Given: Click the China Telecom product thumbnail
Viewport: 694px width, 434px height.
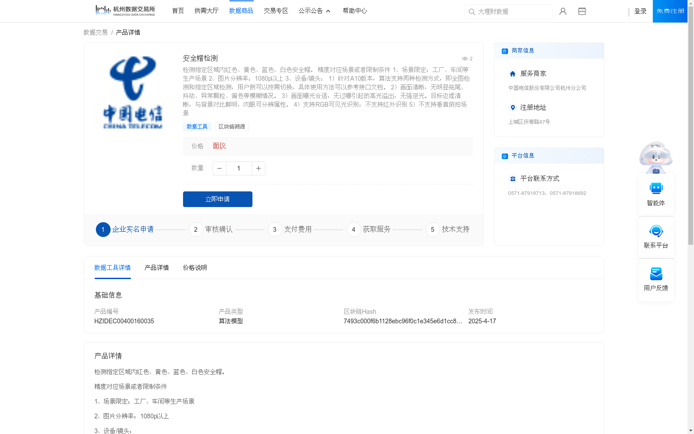Looking at the screenshot, I should (133, 92).
